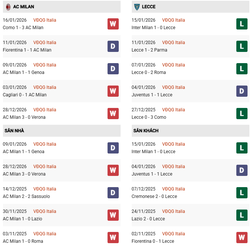Select the SÂN NHÀ section header
Image resolution: width=252 pixels, height=248 pixels.
(x=15, y=131)
